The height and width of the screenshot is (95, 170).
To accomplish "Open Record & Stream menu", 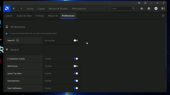I will point(58,9).
